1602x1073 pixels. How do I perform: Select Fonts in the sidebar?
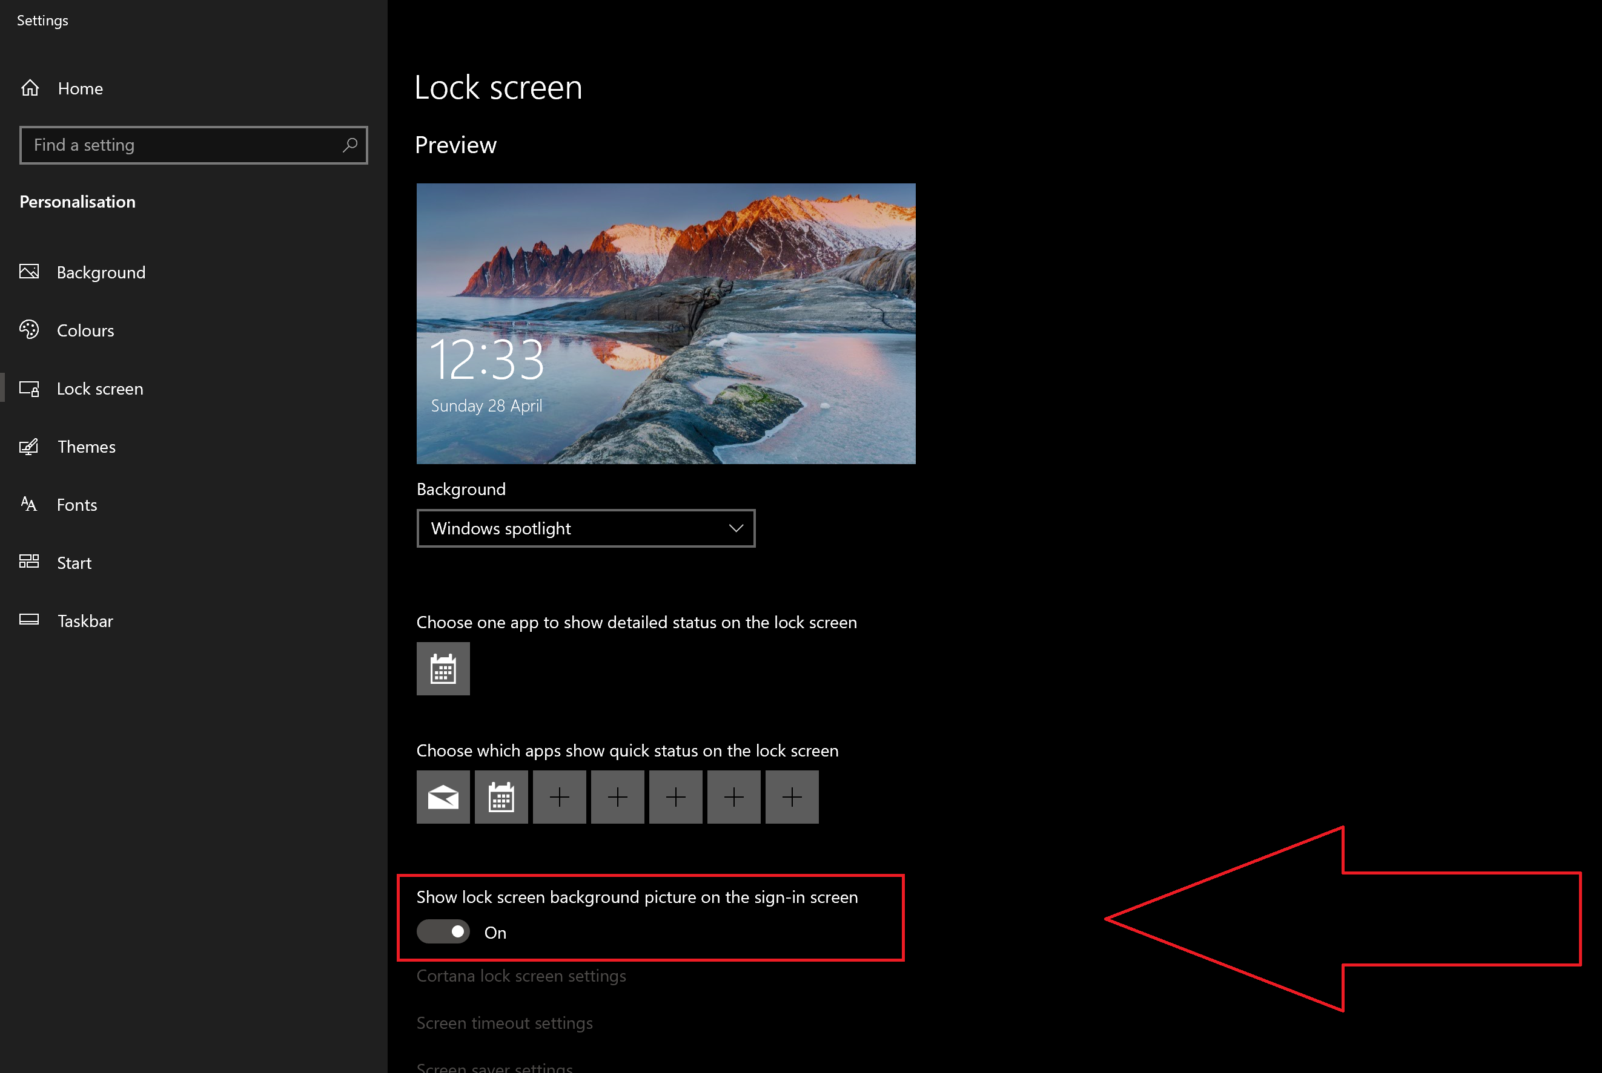pyautogui.click(x=77, y=505)
